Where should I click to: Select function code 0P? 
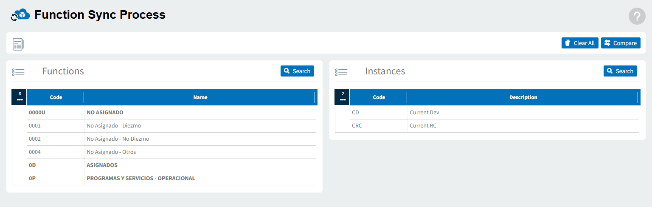click(x=32, y=179)
